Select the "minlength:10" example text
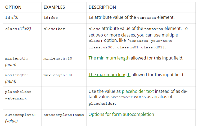 pos(58,58)
